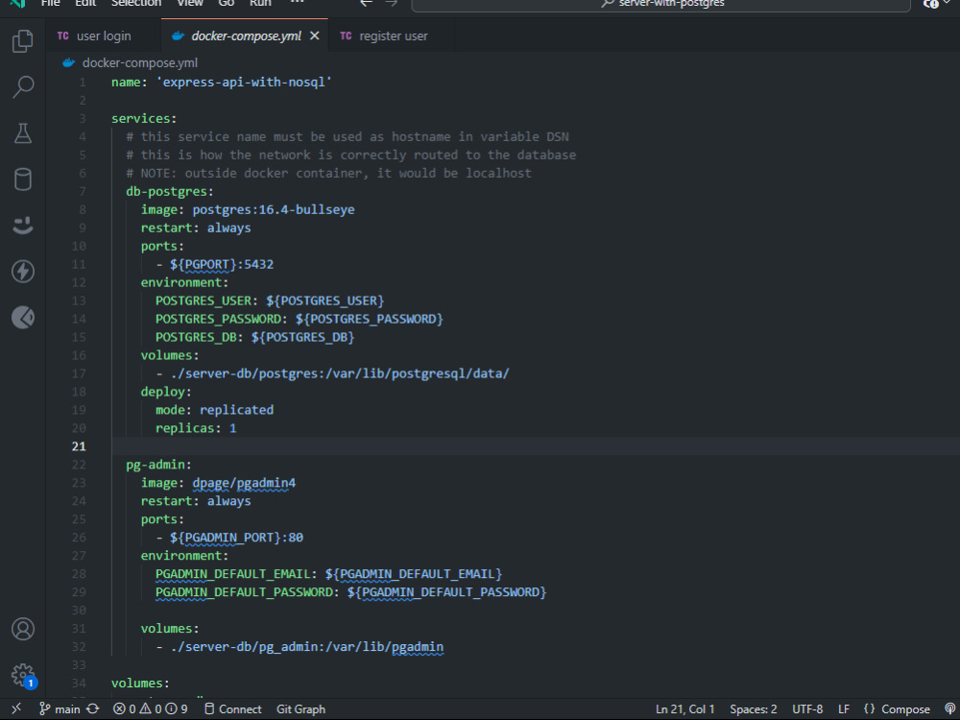The width and height of the screenshot is (960, 720).
Task: Open the File menu
Action: coord(50,3)
